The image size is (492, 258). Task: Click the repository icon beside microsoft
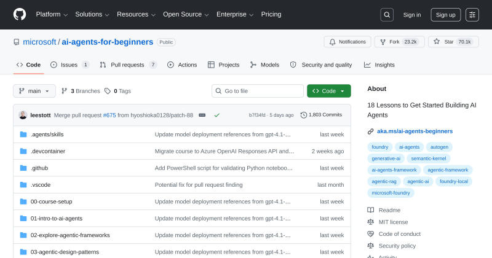pos(17,42)
